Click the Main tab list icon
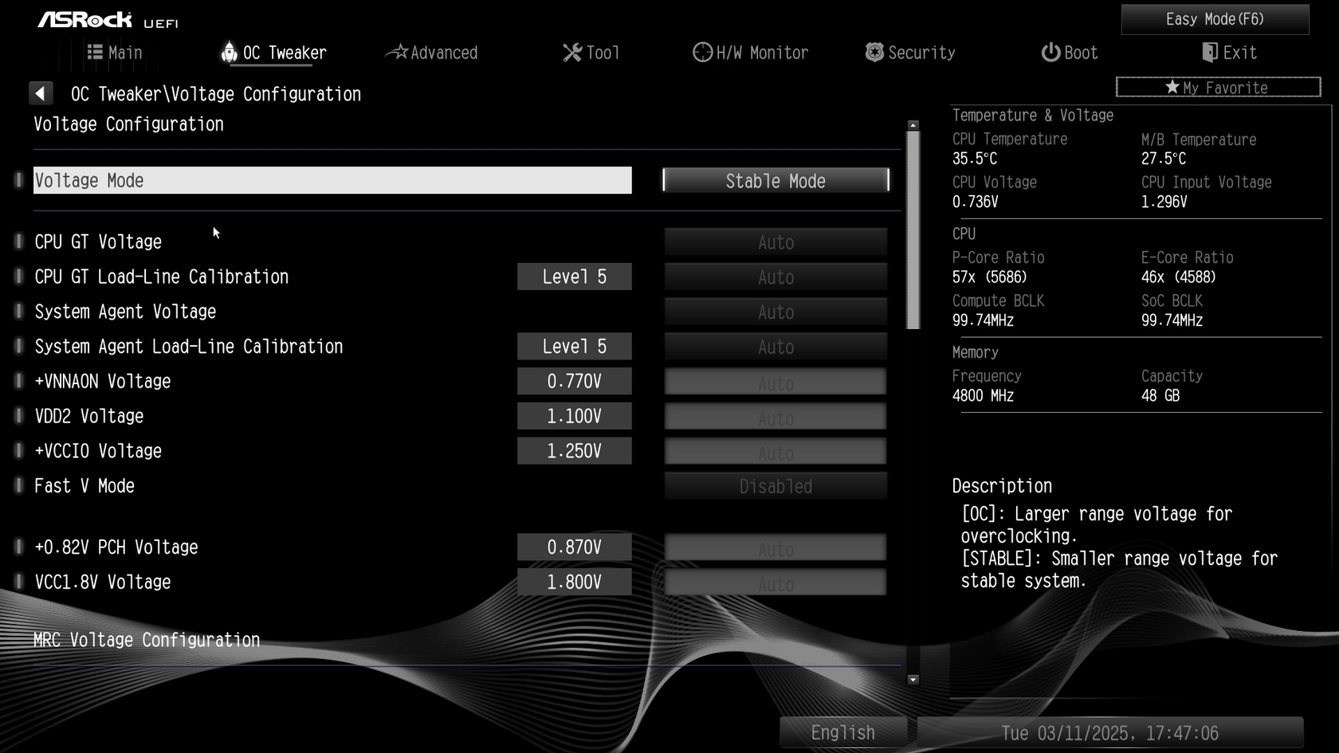1339x753 pixels. click(x=95, y=52)
